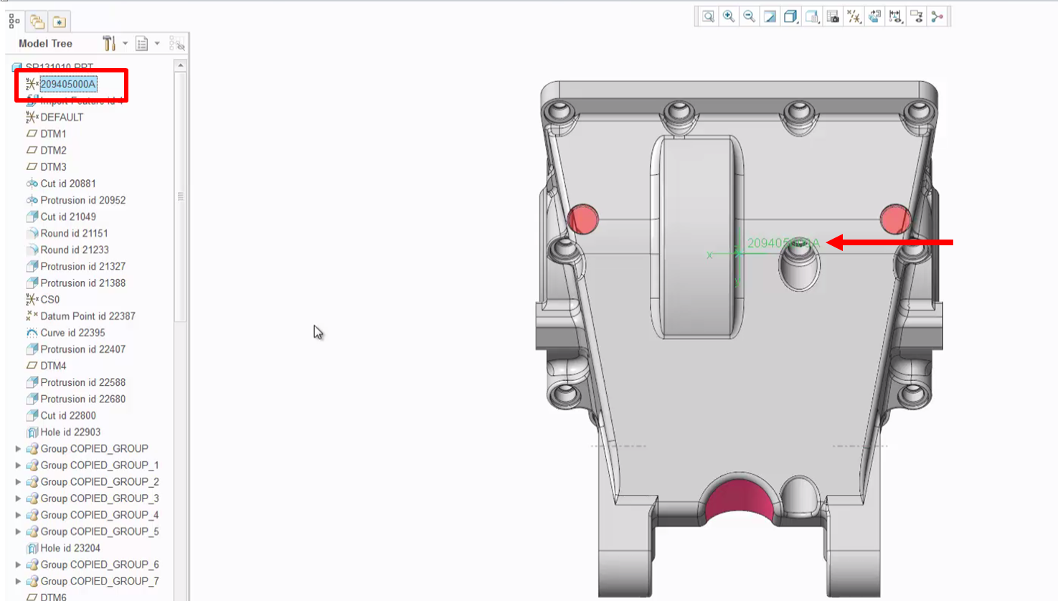Select Round id 21233 feature
This screenshot has height=601, width=1058.
[67, 250]
